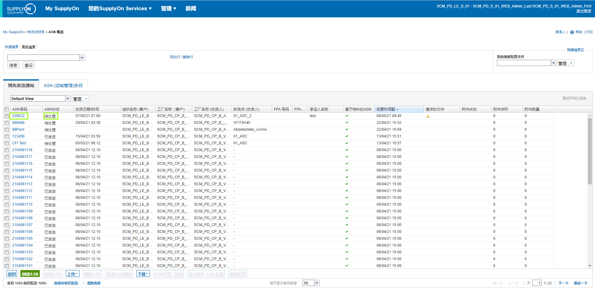Open the 下载 dropdown button
The width and height of the screenshot is (595, 289).
[x=143, y=274]
